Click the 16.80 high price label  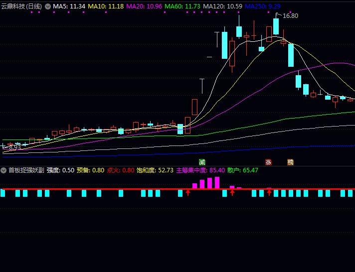(290, 16)
